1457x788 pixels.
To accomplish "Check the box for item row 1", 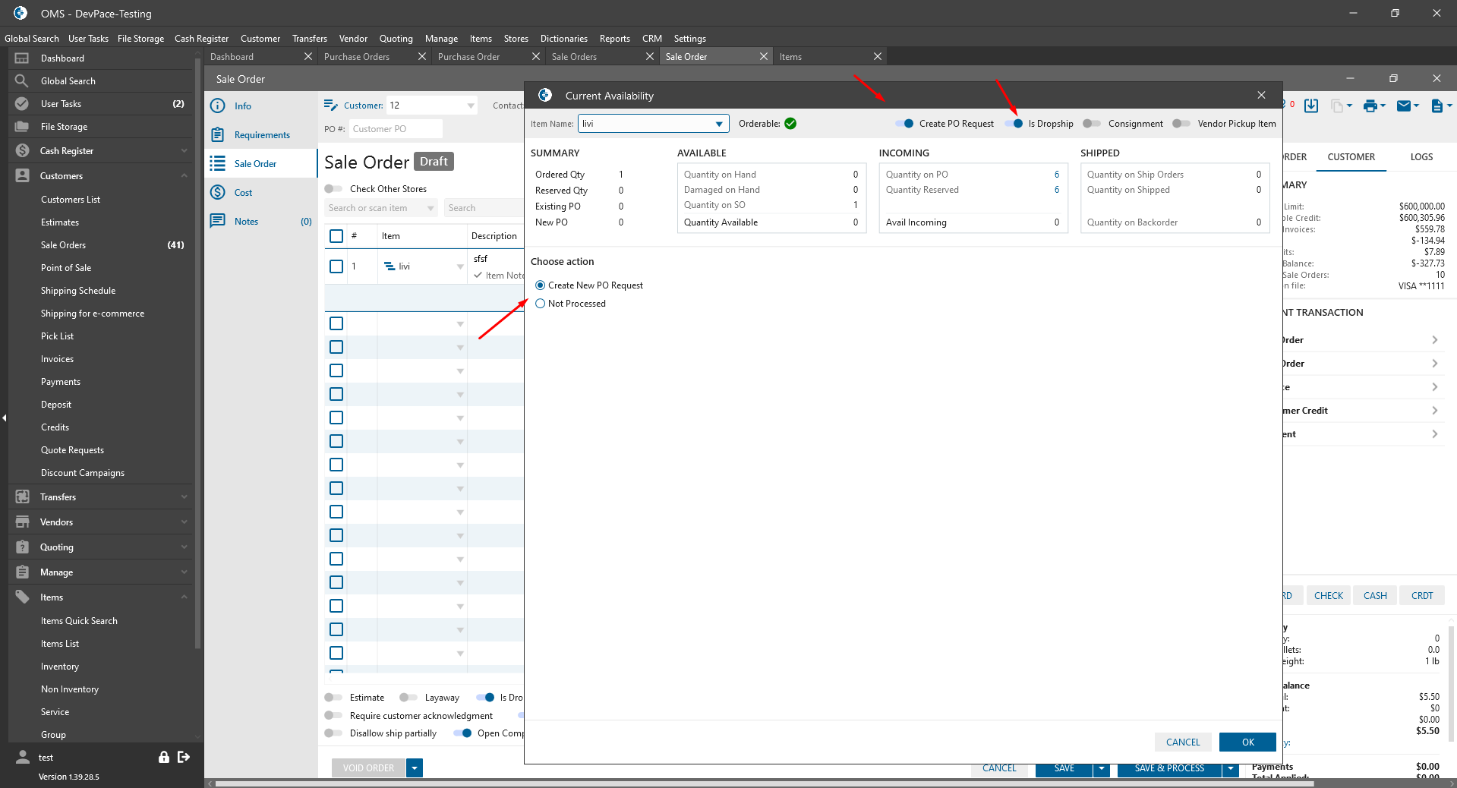I will 336,266.
